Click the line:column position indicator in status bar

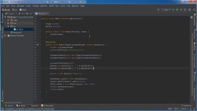point(170,109)
